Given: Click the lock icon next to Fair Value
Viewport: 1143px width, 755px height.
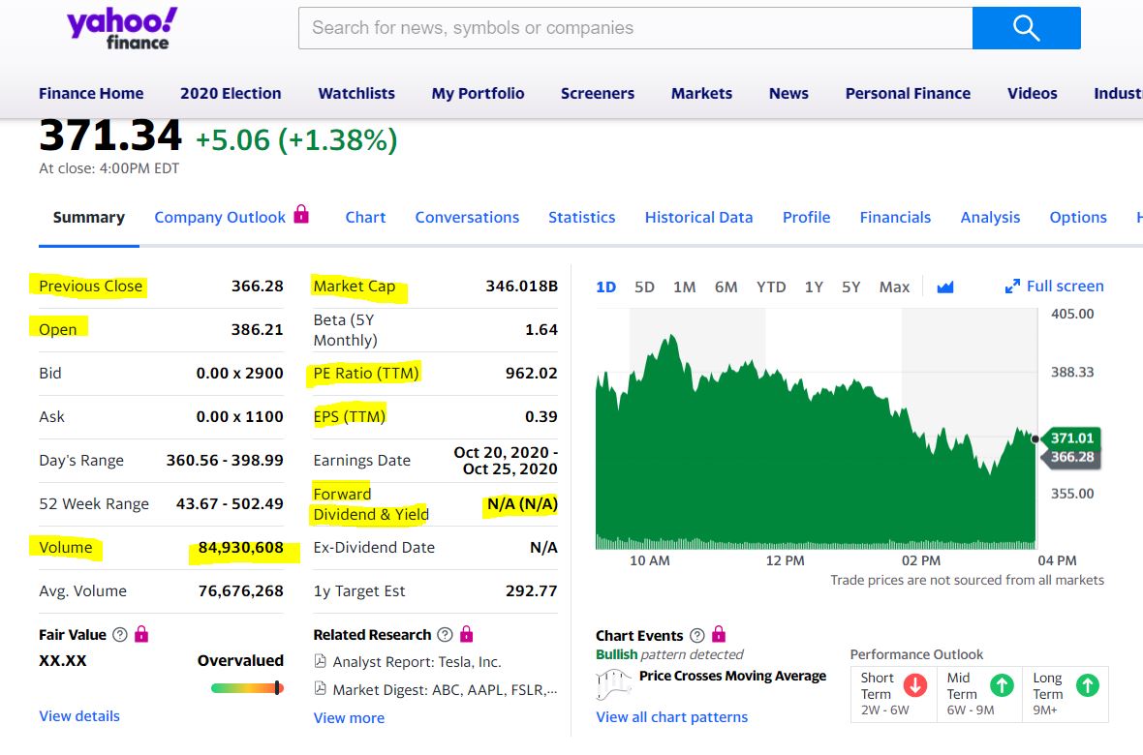Looking at the screenshot, I should pyautogui.click(x=141, y=634).
